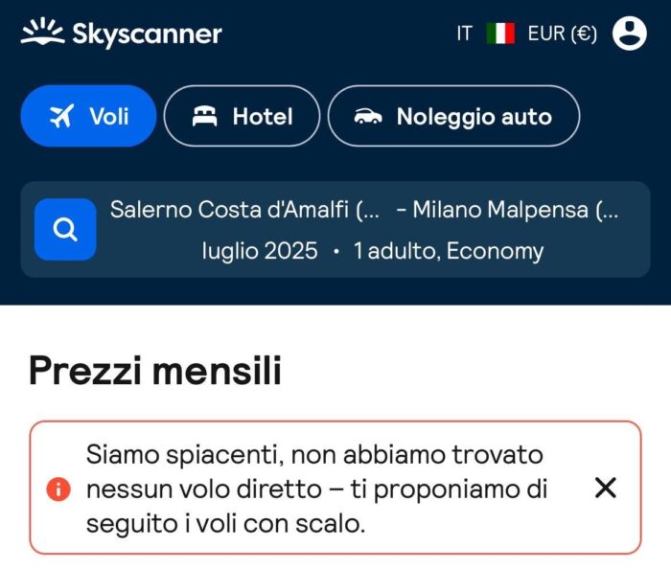Tap the blue magnifier search icon
Image resolution: width=671 pixels, height=569 pixels.
(65, 229)
